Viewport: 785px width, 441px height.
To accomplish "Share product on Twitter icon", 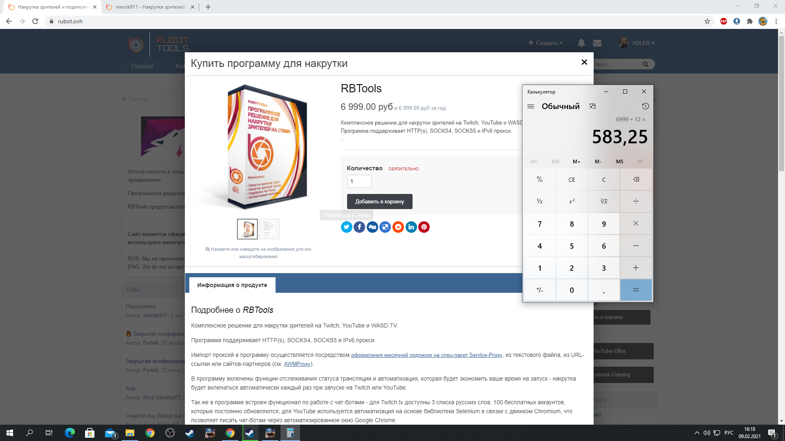I will [x=346, y=227].
